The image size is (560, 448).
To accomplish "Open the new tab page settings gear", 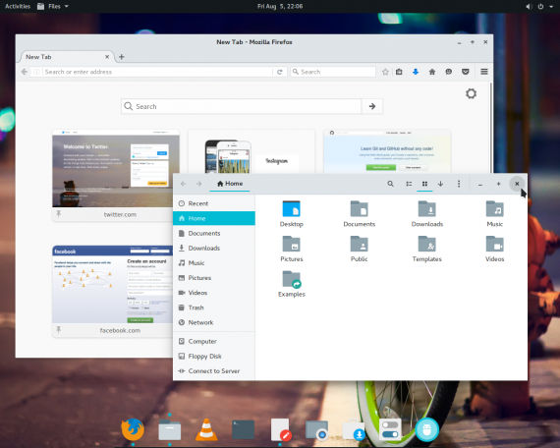I will [x=471, y=93].
